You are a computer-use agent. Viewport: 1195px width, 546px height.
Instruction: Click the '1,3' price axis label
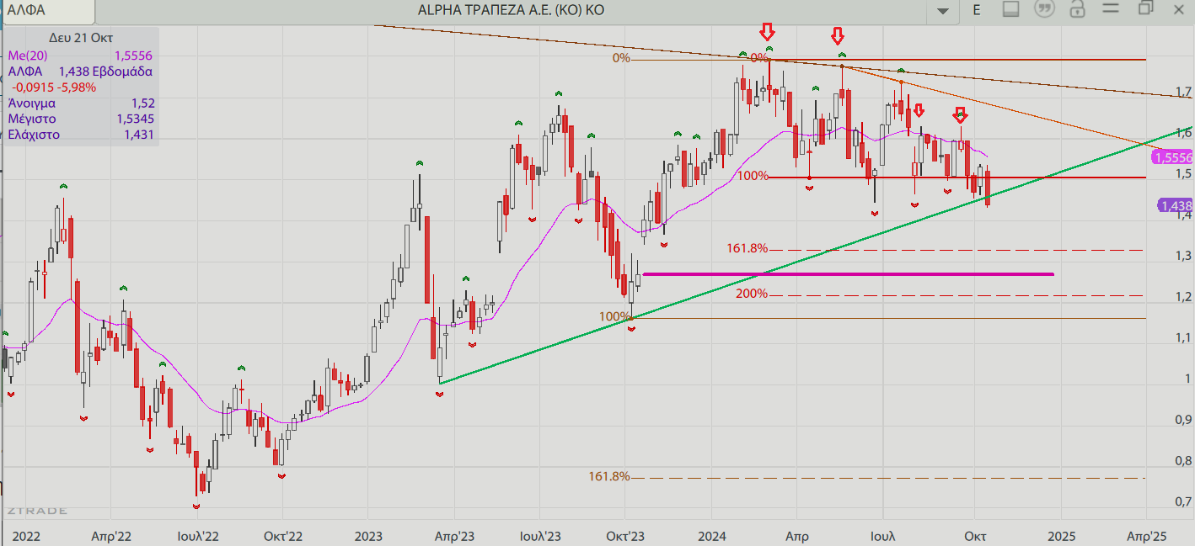[1183, 256]
